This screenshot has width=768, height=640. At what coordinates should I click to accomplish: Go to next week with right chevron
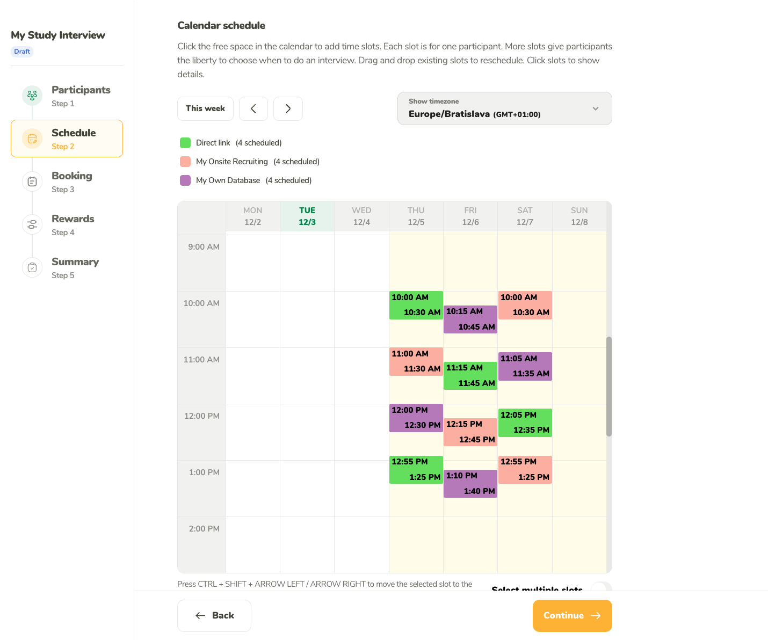(x=288, y=108)
